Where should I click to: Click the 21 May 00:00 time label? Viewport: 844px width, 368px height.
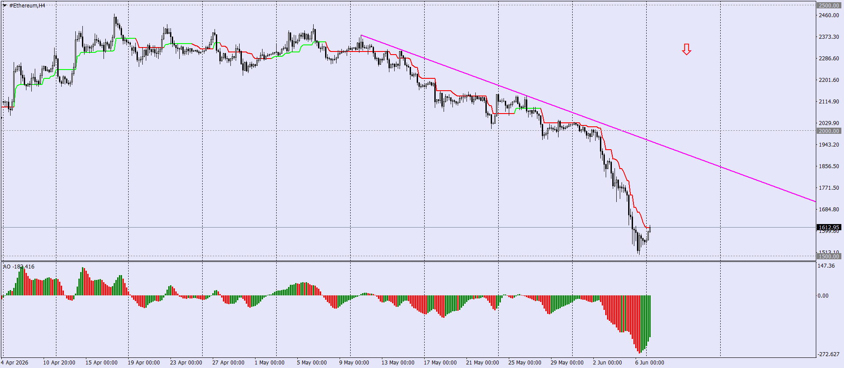(482, 363)
